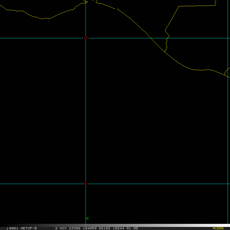The image size is (230, 230).
Task: Click the red 10 latitude label
Action: point(86,183)
